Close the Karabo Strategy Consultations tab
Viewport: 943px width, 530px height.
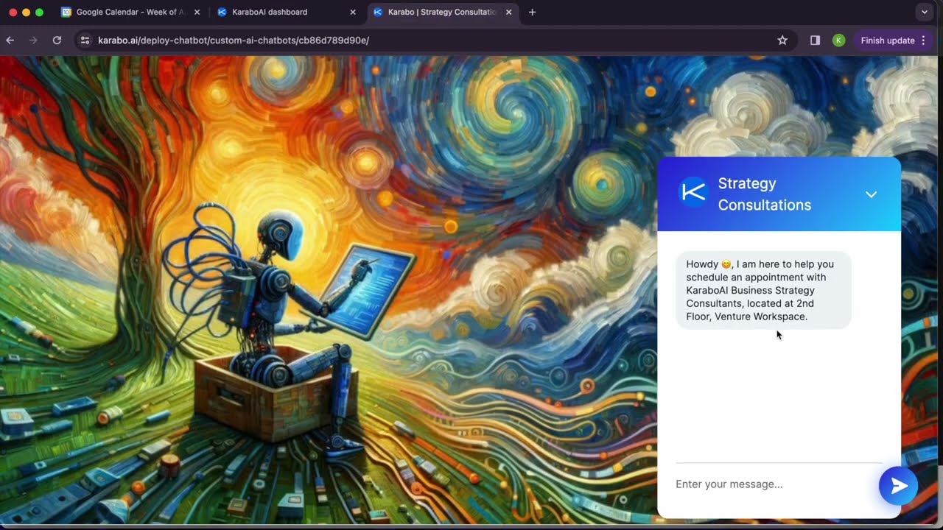[508, 12]
